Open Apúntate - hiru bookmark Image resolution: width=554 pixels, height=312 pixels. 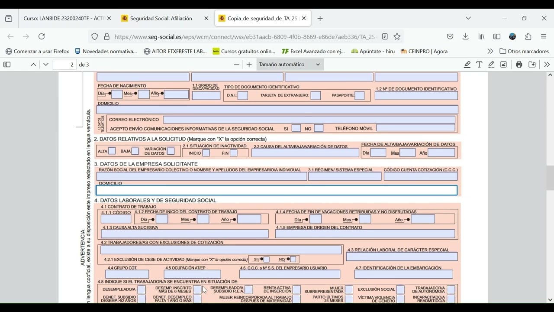coord(373,51)
